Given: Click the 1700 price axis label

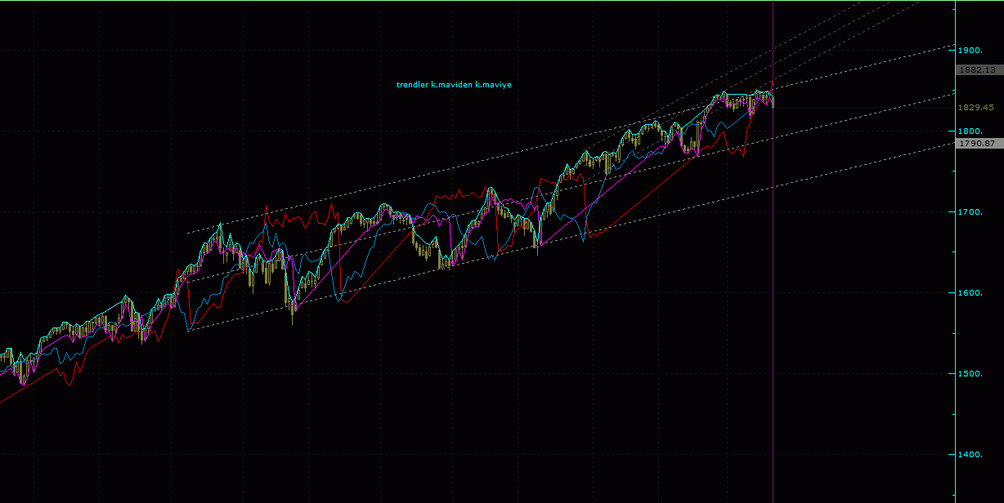Looking at the screenshot, I should 970,212.
